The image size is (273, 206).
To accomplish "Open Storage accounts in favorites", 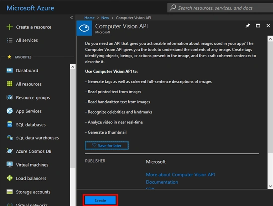I will click(33, 192).
